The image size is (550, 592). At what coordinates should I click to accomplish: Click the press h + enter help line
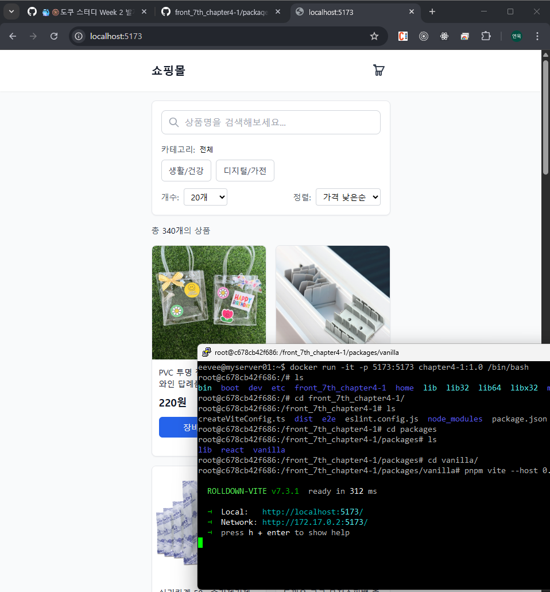[x=285, y=532]
